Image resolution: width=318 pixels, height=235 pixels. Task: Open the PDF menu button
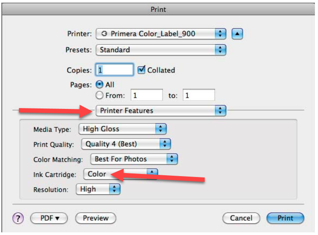(49, 218)
